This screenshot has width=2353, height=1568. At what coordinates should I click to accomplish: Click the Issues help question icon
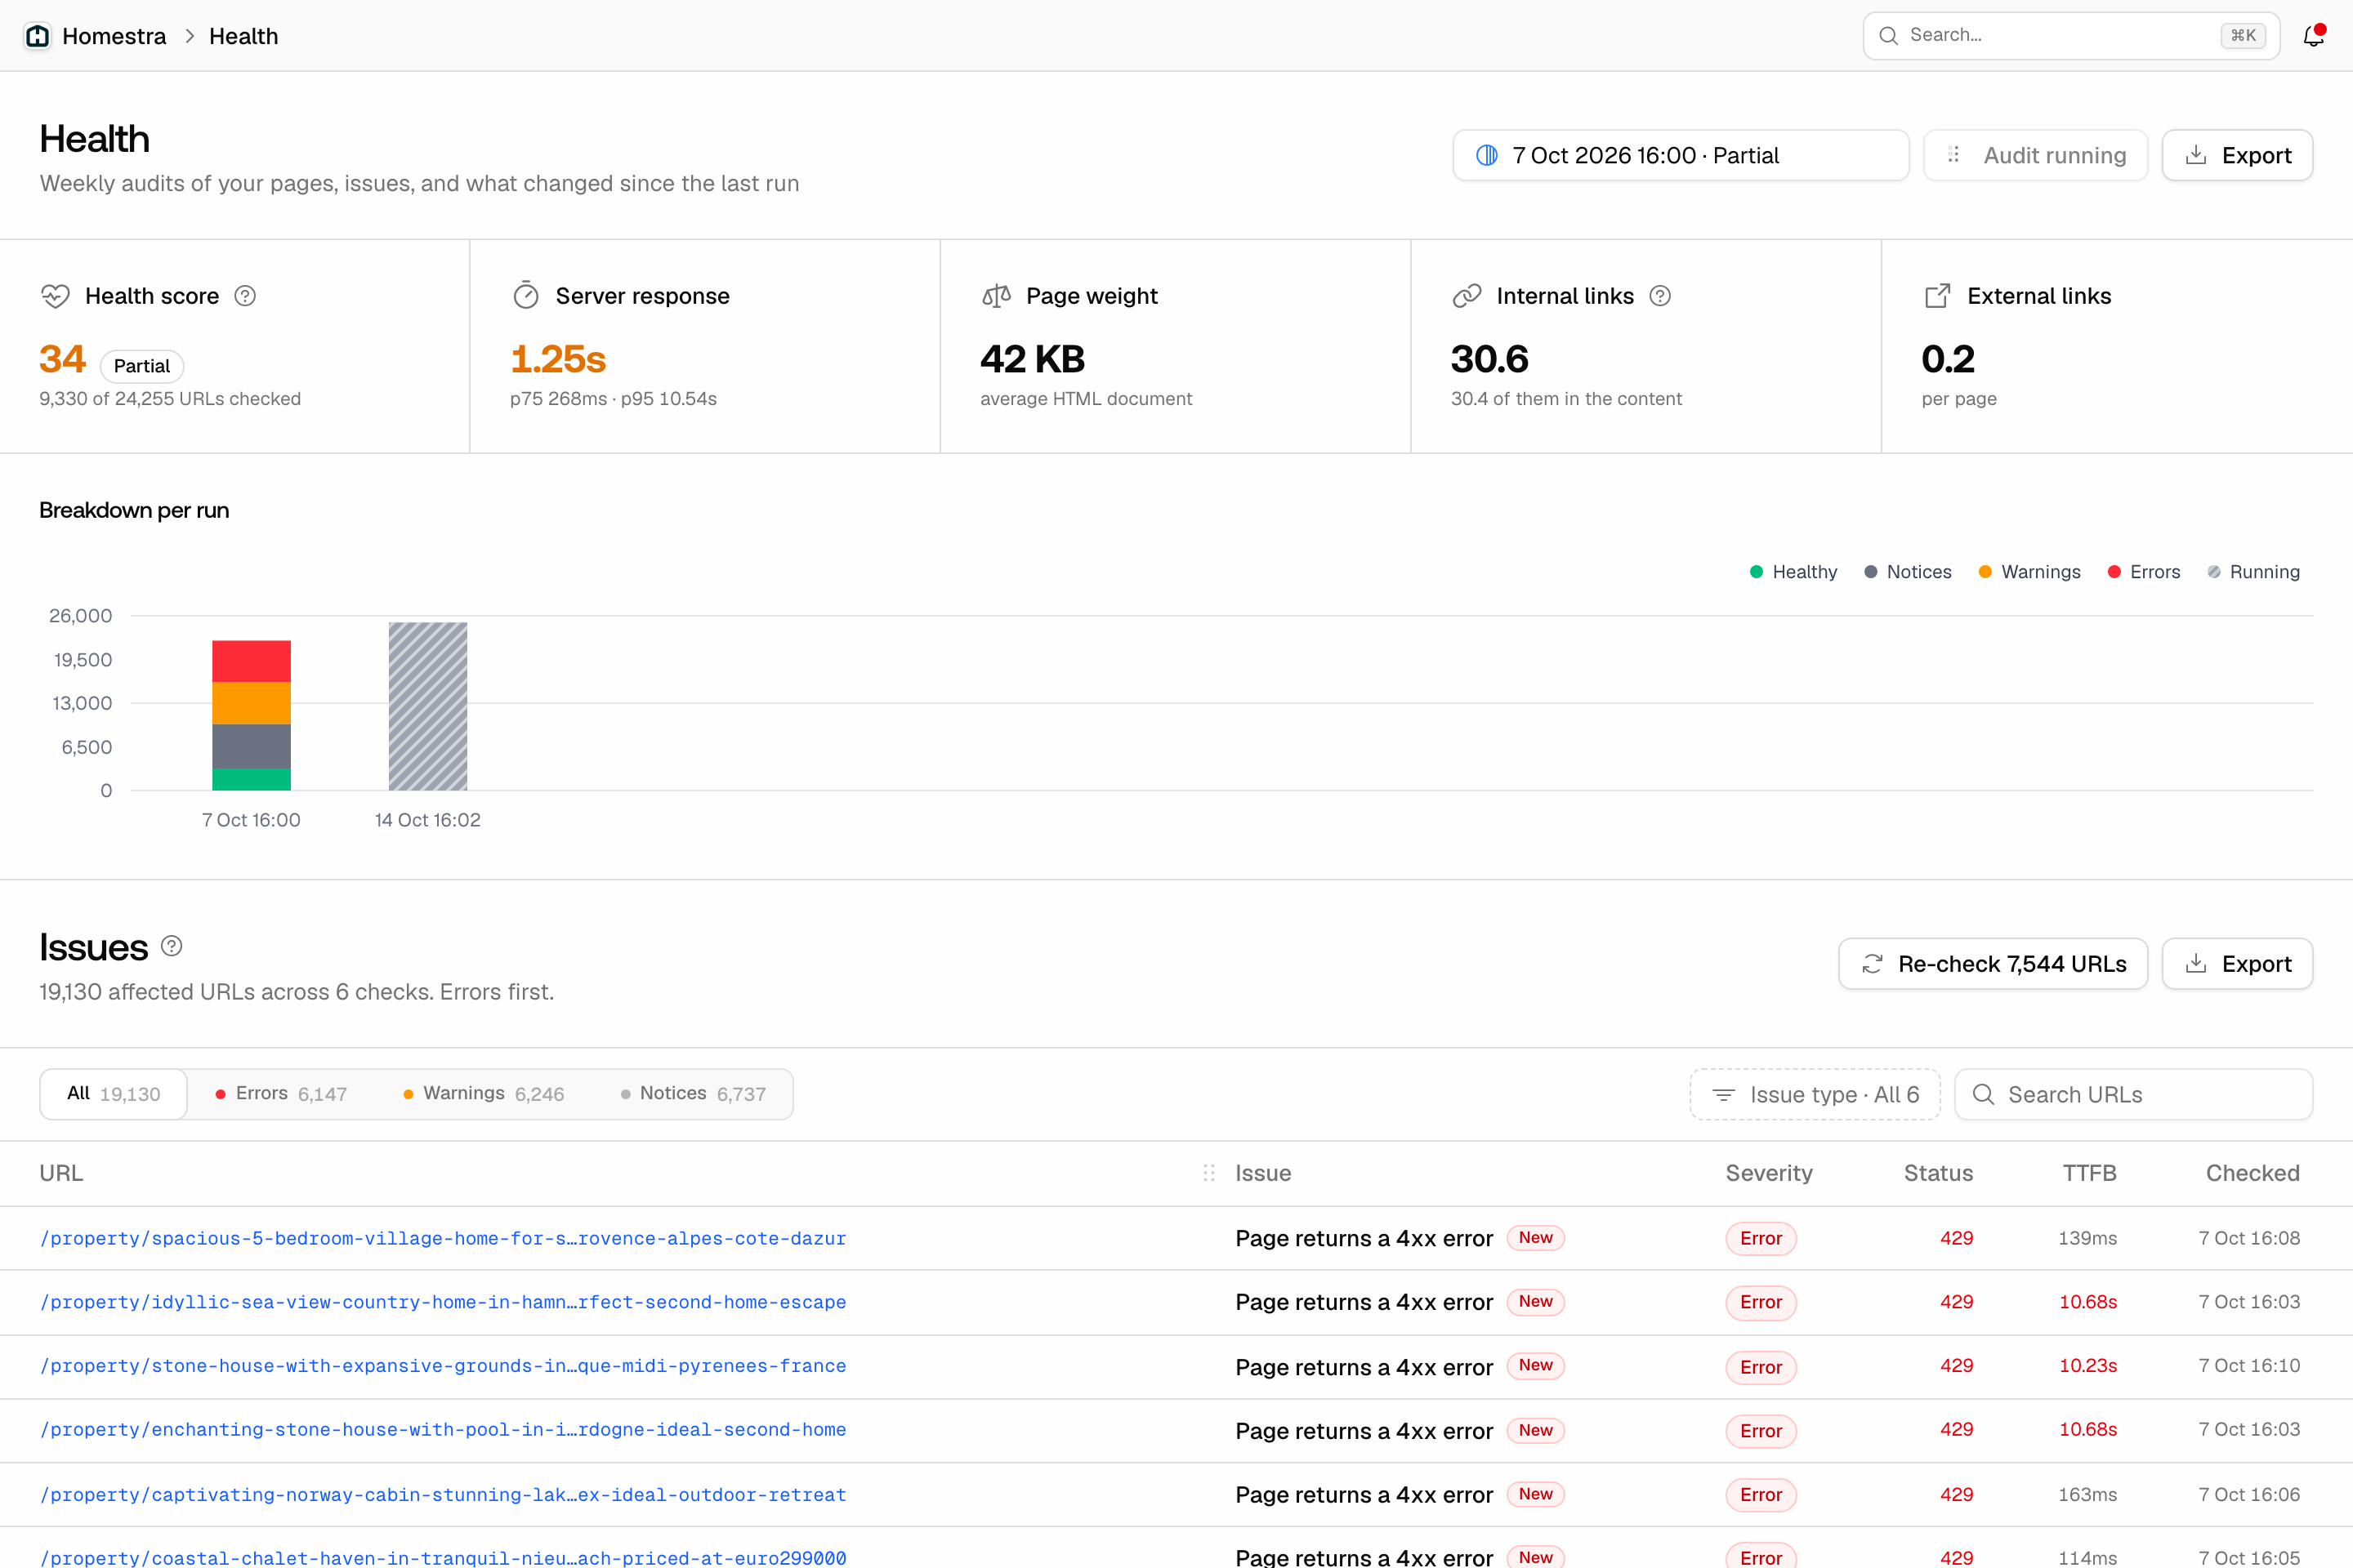(172, 946)
